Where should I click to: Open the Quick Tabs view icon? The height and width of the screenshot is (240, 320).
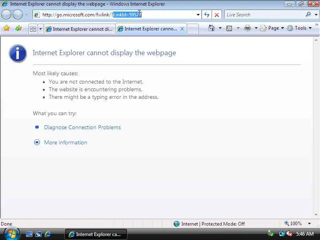pos(33,29)
